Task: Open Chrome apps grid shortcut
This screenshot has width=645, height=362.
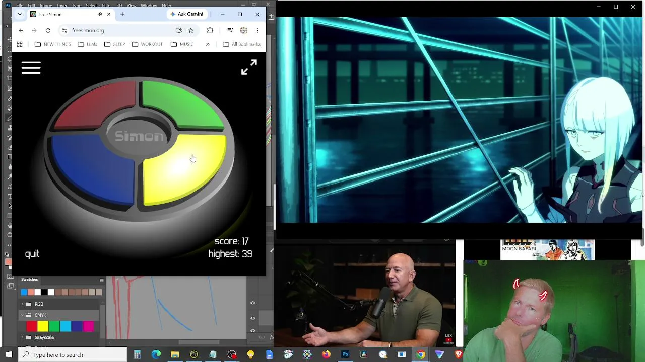Action: 20,44
